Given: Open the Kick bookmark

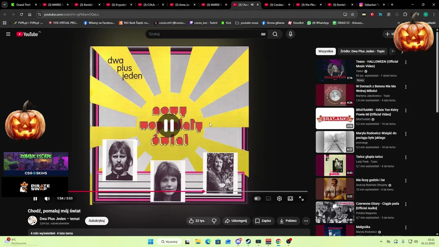Looking at the screenshot, I should click(226, 23).
